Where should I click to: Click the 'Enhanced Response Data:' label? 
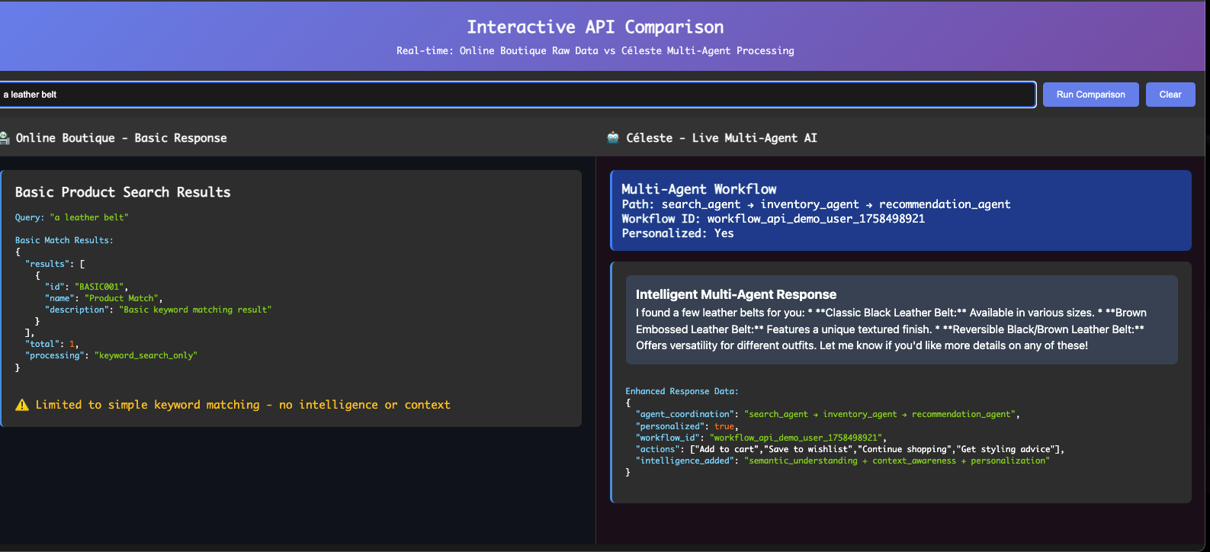(x=682, y=391)
